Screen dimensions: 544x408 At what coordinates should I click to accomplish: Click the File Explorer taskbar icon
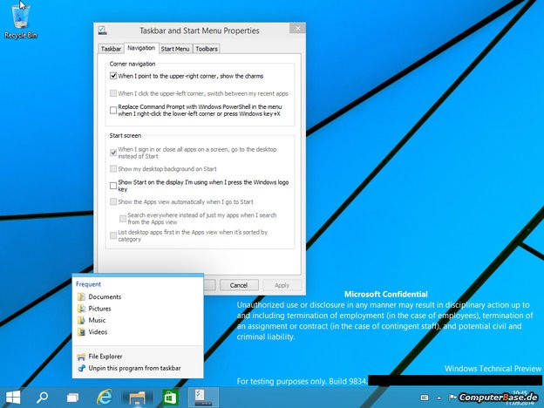(137, 397)
